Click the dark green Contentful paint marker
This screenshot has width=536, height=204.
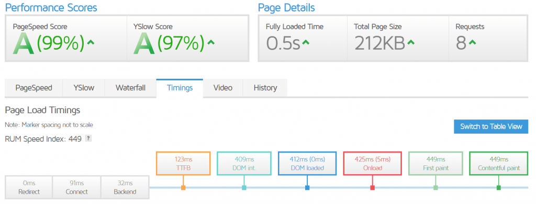pyautogui.click(x=499, y=188)
